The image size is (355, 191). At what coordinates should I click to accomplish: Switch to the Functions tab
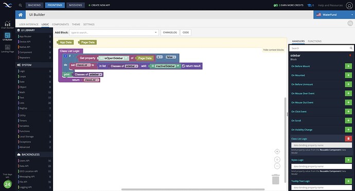pos(314,41)
